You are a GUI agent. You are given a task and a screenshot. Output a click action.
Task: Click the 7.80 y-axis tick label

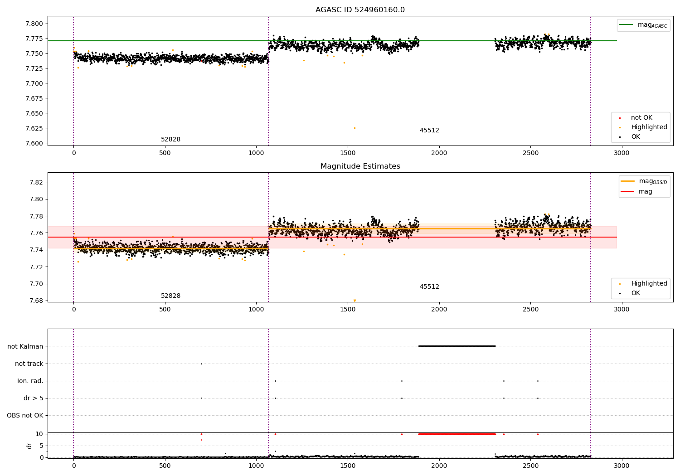click(x=36, y=199)
